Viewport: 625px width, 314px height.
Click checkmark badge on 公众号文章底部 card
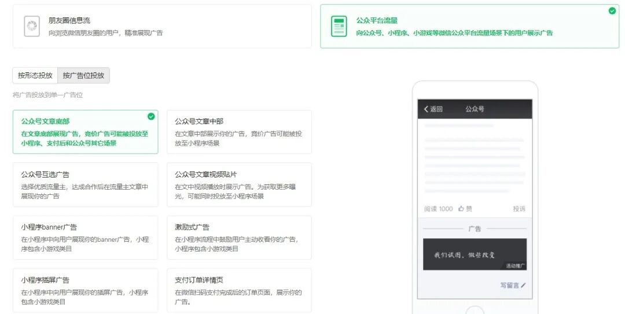coord(151,116)
